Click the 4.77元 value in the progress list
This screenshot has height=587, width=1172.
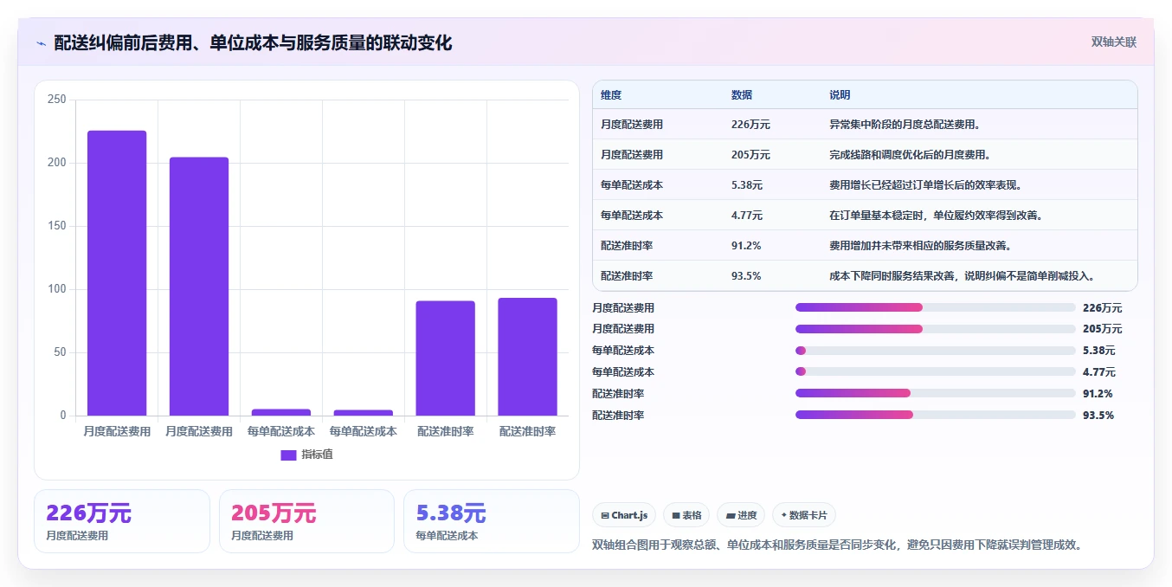(x=1098, y=372)
